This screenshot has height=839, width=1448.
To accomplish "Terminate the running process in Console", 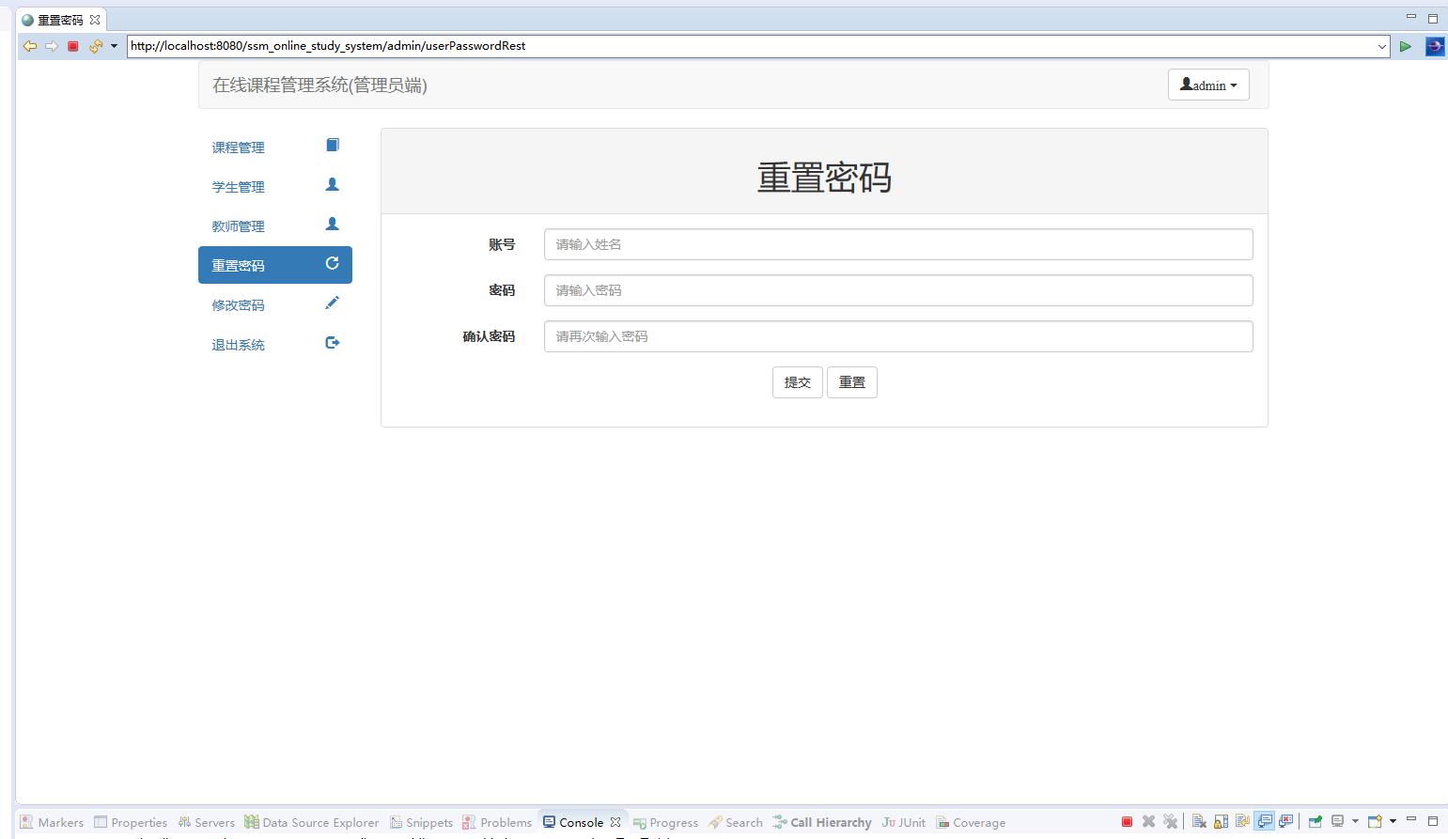I will pos(1128,820).
